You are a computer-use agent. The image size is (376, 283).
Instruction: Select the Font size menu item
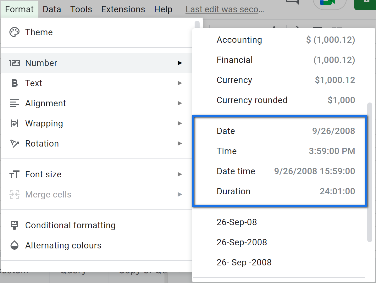point(97,174)
